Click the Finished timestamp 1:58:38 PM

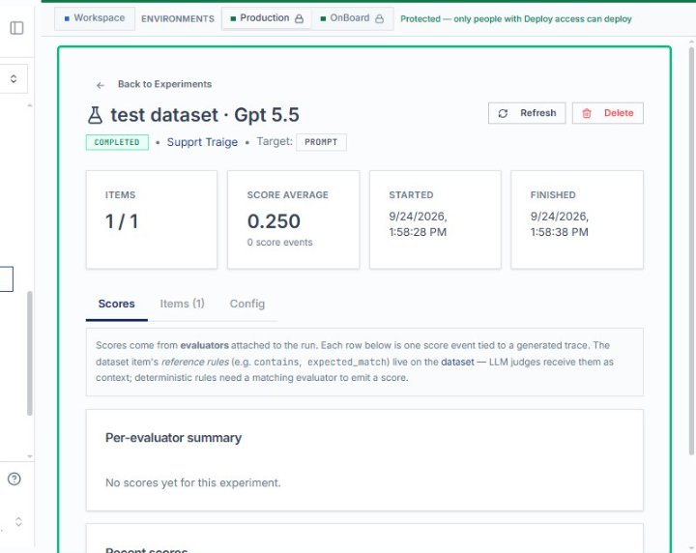coord(560,232)
